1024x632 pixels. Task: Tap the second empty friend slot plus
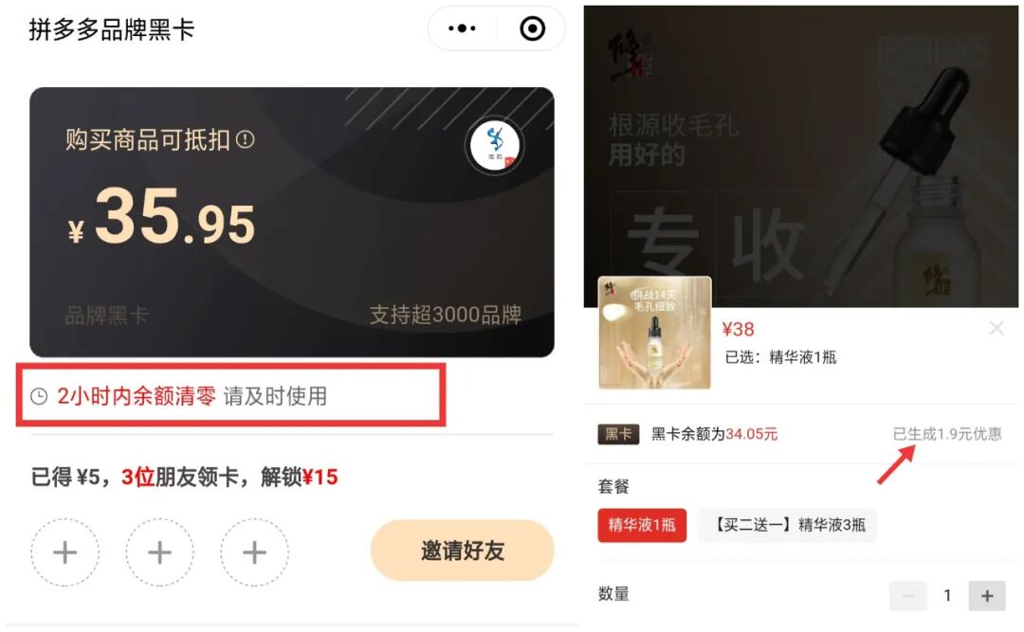click(159, 552)
